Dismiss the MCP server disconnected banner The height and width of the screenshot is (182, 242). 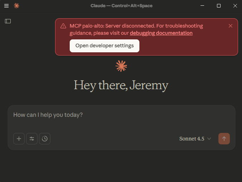231,26
